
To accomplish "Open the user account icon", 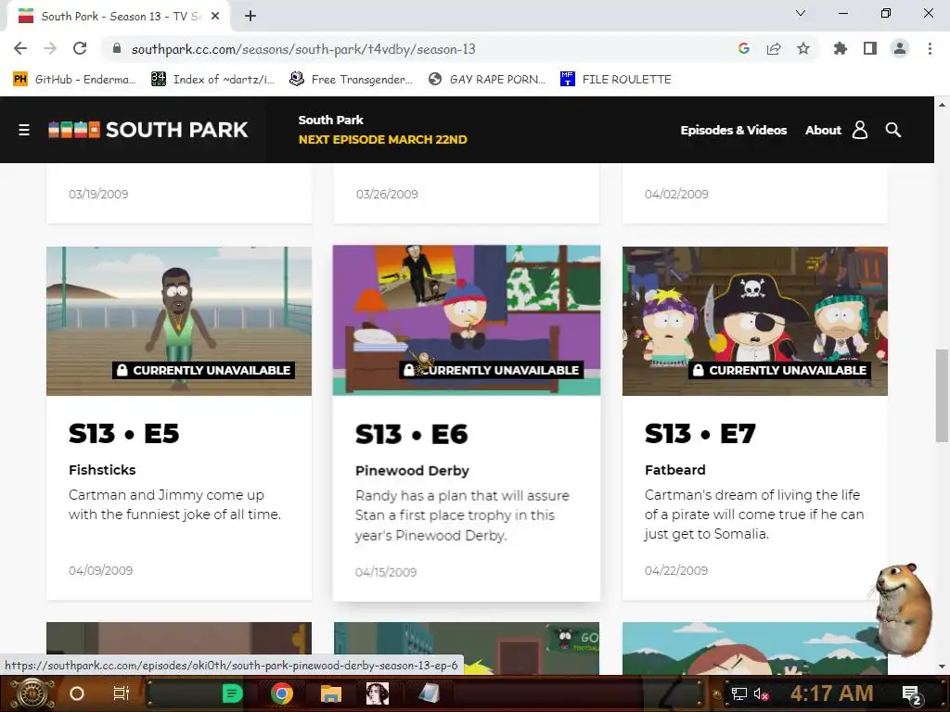I will (x=860, y=130).
